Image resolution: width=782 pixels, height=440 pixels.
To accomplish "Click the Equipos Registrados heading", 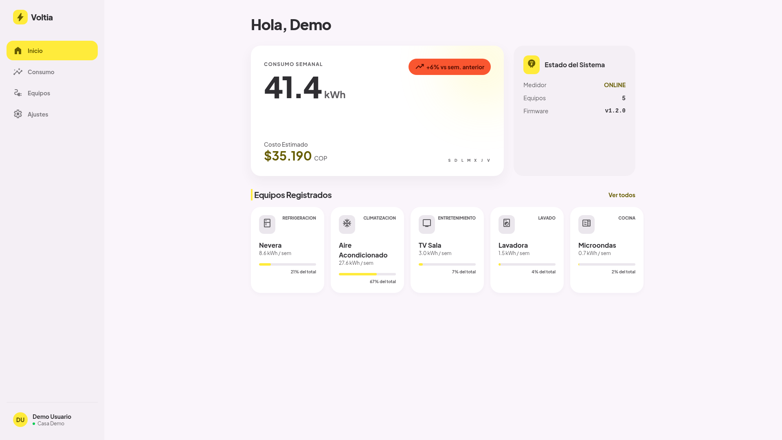I will click(293, 195).
